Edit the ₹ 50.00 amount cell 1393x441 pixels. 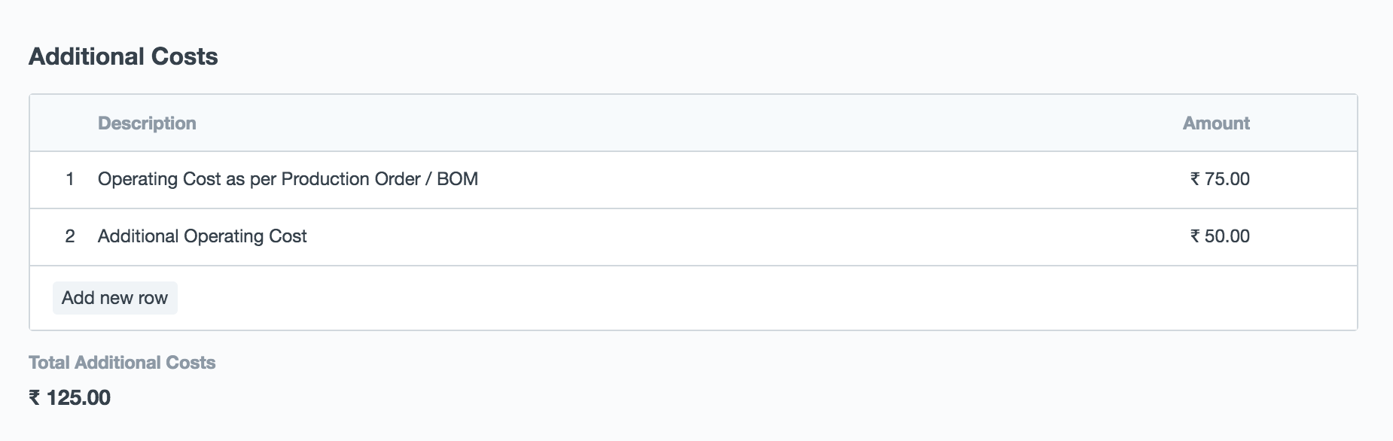1219,236
